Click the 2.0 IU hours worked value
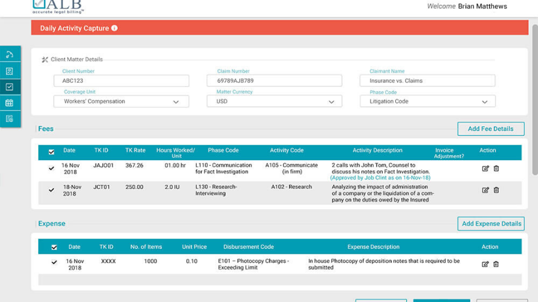Screen dimensions: 538x302 (x=172, y=187)
